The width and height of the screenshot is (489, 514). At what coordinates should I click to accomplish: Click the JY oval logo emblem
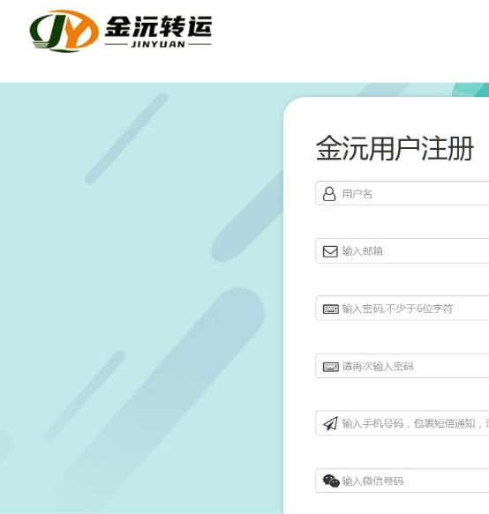64,31
